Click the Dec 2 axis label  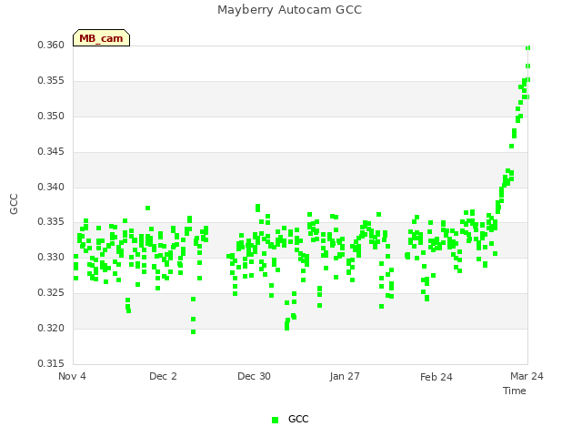[163, 376]
